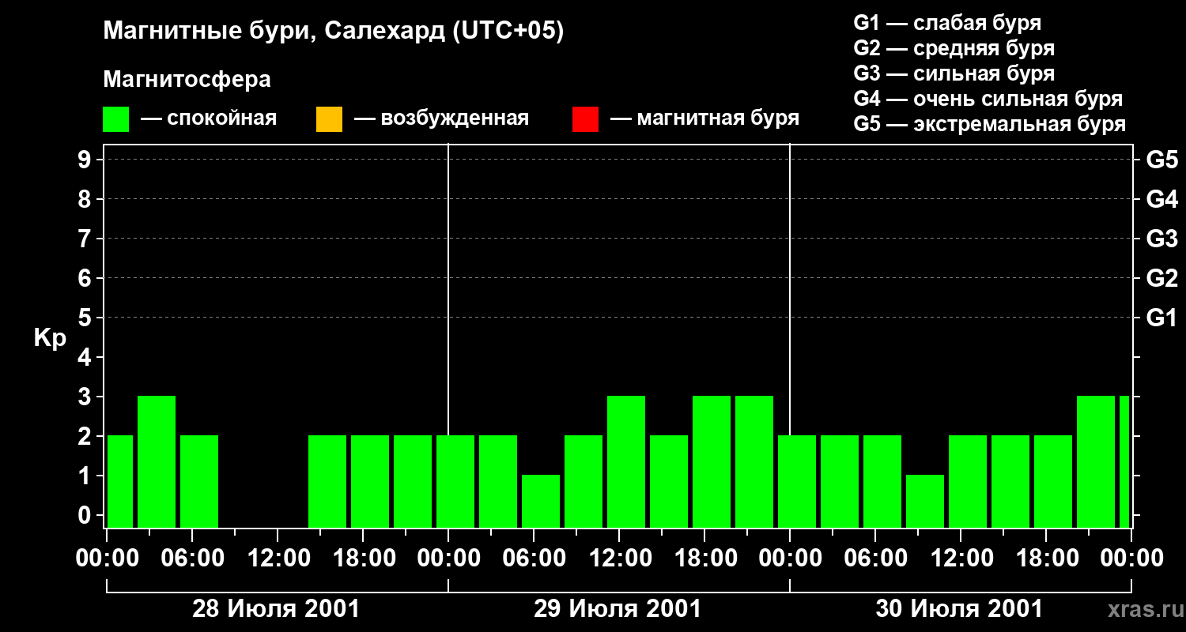
Task: Click the G1 label on the right axis
Action: tap(1162, 318)
